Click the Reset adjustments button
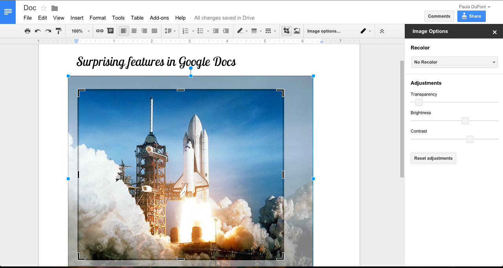 point(433,158)
